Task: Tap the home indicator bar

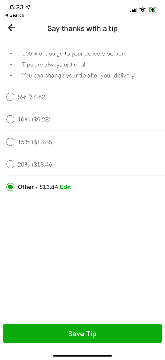Action: [82, 356]
